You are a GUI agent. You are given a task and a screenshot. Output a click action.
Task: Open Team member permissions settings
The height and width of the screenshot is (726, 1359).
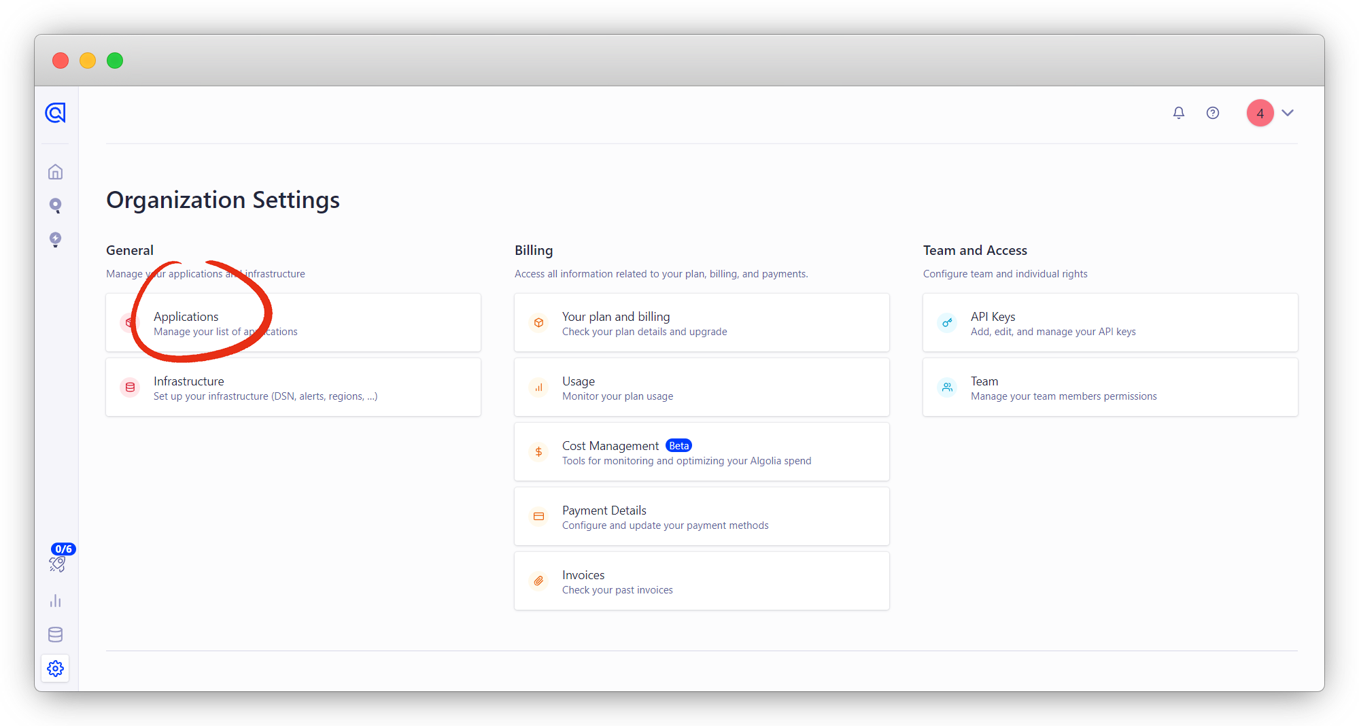tap(1109, 387)
